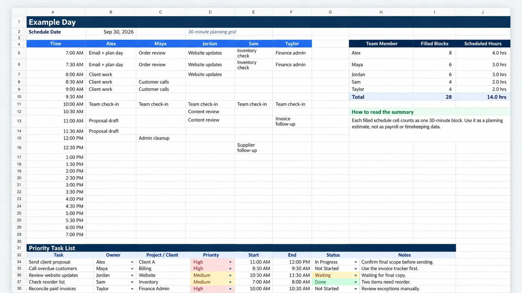Select row 31 header

19,248
